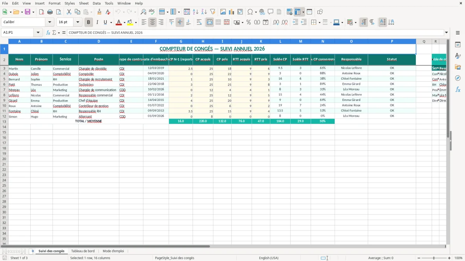Expand the Name Box dropdown
Image resolution: width=465 pixels, height=261 pixels.
38,32
